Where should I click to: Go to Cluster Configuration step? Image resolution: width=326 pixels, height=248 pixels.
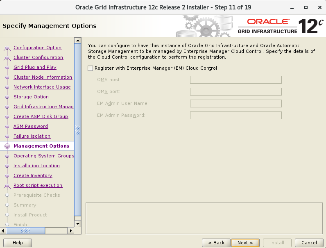38,57
